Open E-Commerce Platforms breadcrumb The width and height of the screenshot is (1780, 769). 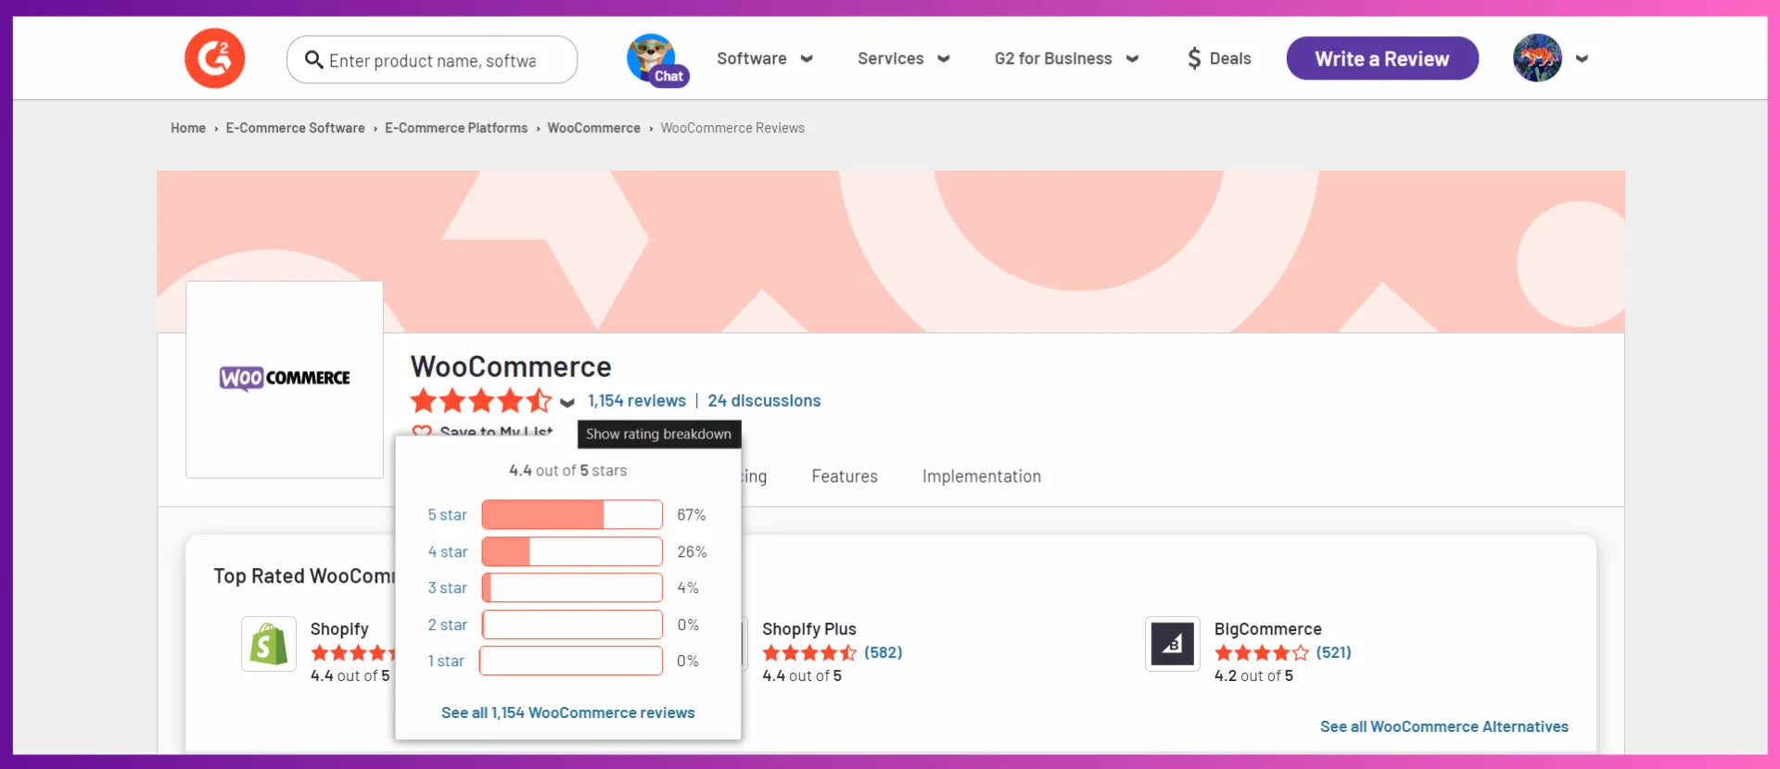point(456,128)
